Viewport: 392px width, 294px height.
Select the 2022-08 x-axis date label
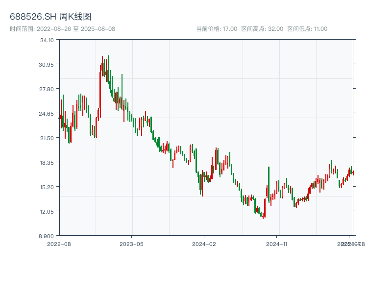coord(59,244)
